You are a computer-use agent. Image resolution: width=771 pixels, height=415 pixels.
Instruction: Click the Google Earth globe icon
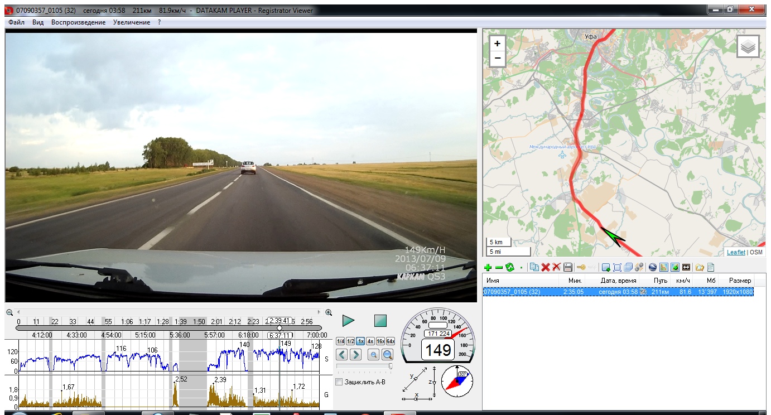pos(653,268)
